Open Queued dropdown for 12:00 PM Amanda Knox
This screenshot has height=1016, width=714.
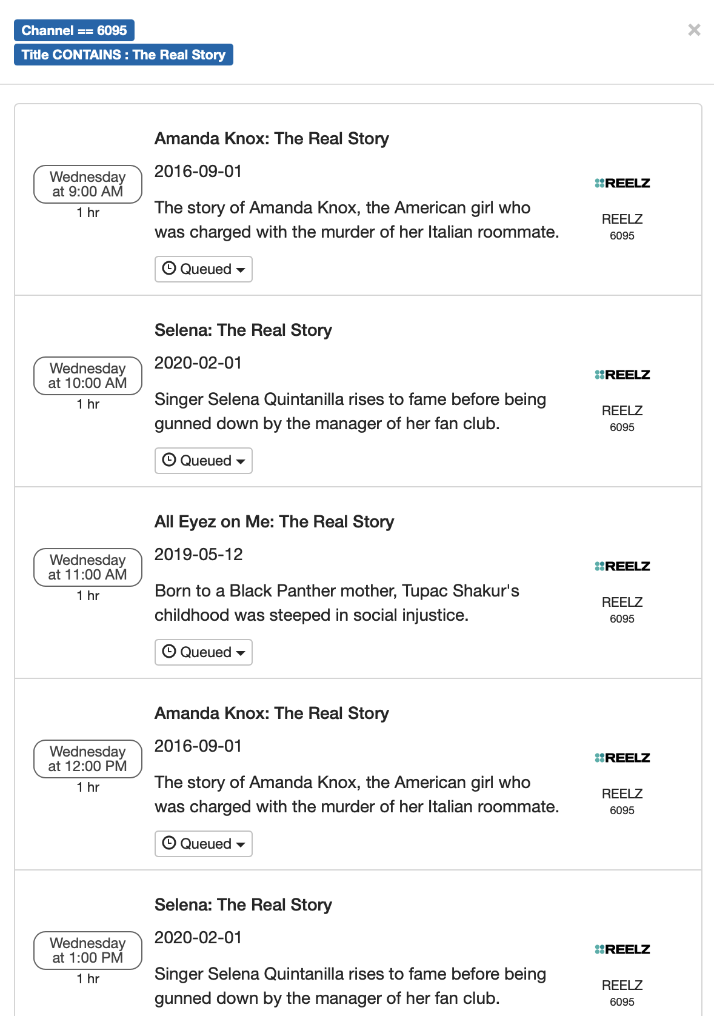click(x=204, y=844)
